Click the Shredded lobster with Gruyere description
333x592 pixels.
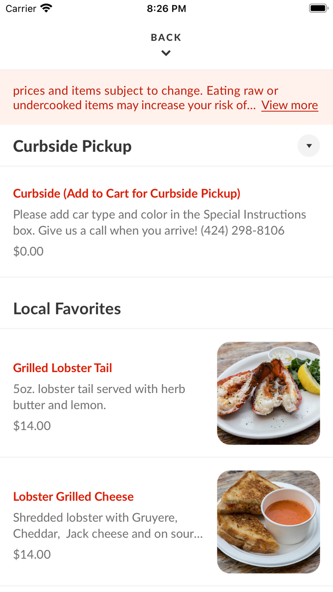[108, 525]
